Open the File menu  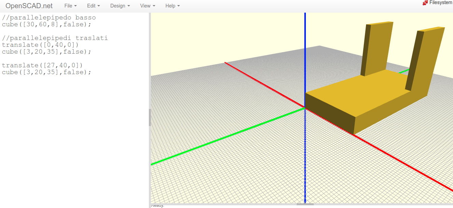(70, 6)
